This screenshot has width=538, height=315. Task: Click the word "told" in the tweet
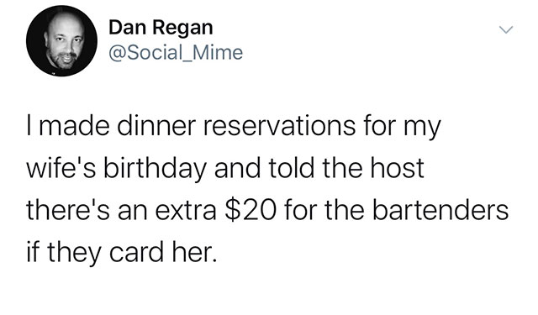pyautogui.click(x=291, y=168)
